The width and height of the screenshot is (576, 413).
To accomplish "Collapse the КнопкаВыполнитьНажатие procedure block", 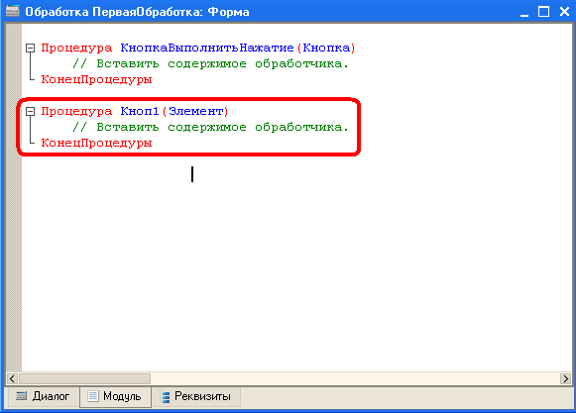I will (30, 48).
